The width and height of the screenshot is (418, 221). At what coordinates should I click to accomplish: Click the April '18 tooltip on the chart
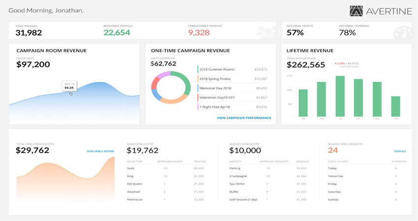point(69,85)
